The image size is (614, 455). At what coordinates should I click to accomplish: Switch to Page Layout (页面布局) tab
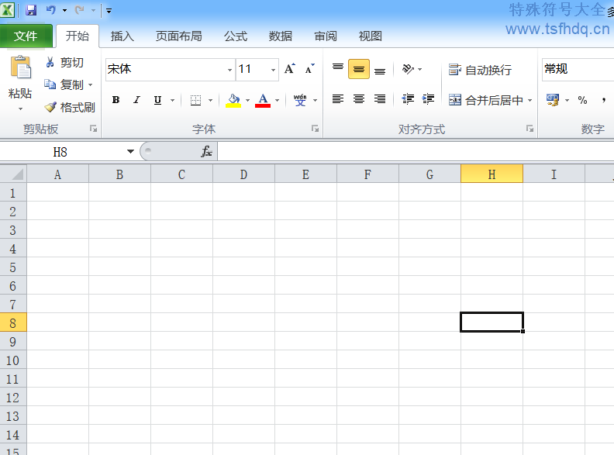pyautogui.click(x=178, y=36)
